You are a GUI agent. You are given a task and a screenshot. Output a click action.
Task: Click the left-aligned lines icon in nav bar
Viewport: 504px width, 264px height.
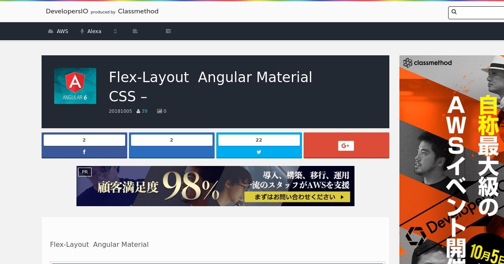(x=135, y=31)
